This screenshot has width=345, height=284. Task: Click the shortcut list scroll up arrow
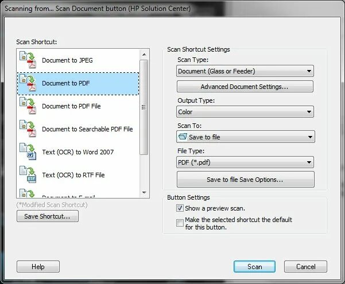[x=144, y=55]
